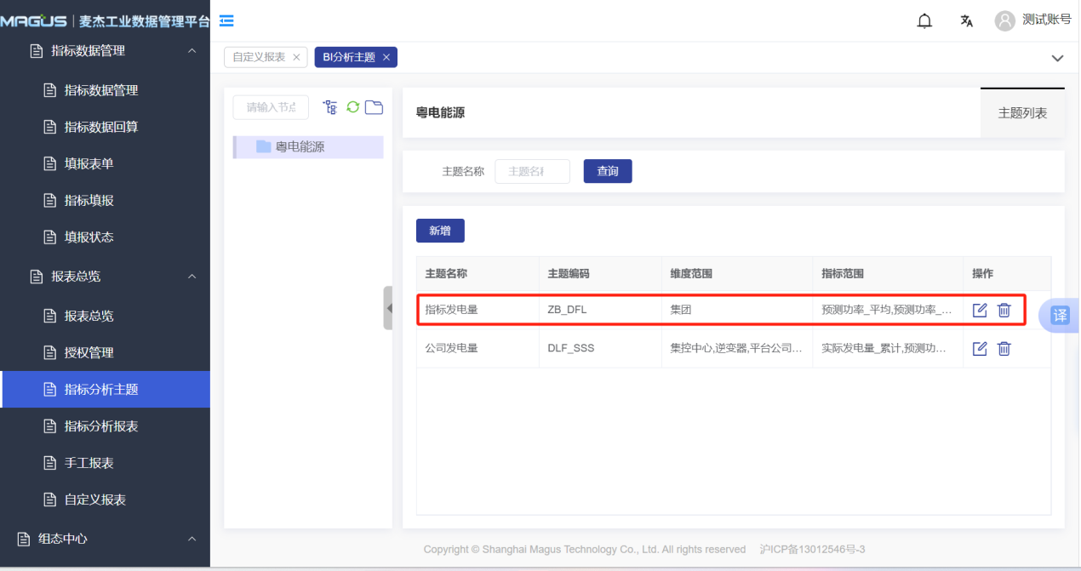Select 粤电能源 node in tree

tap(300, 146)
